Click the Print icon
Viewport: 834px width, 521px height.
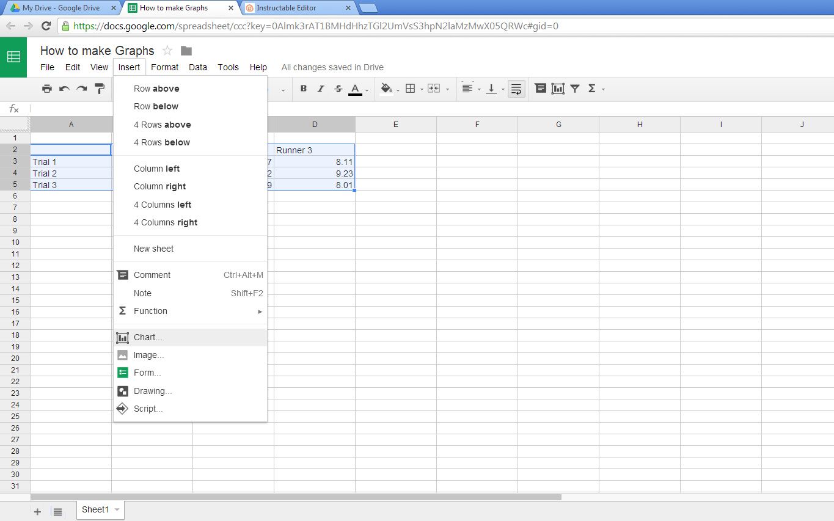[x=47, y=89]
